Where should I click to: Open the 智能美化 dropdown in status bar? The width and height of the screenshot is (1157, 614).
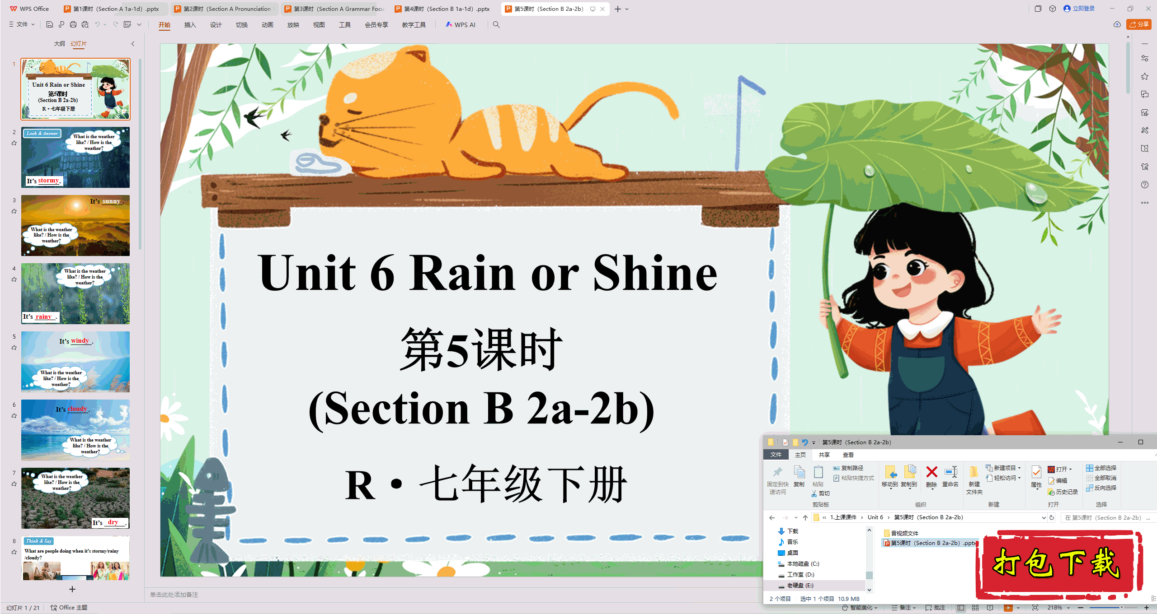(860, 608)
